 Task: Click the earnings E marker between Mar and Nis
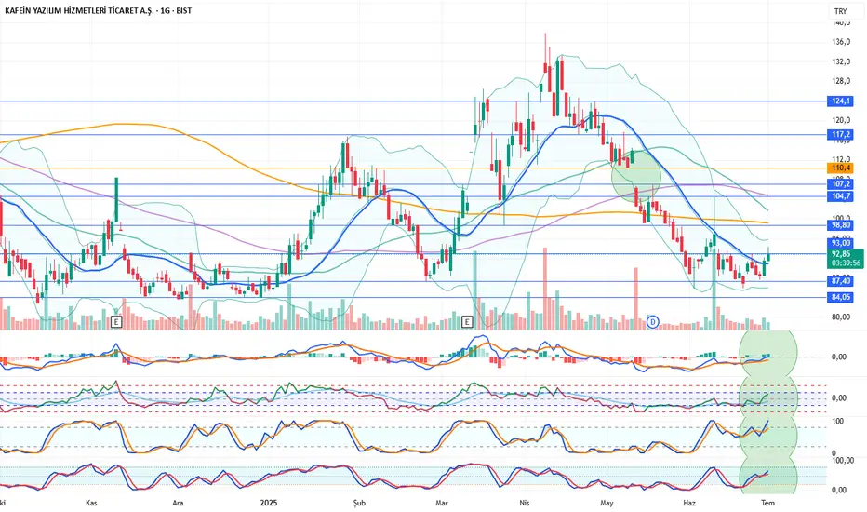tap(467, 321)
